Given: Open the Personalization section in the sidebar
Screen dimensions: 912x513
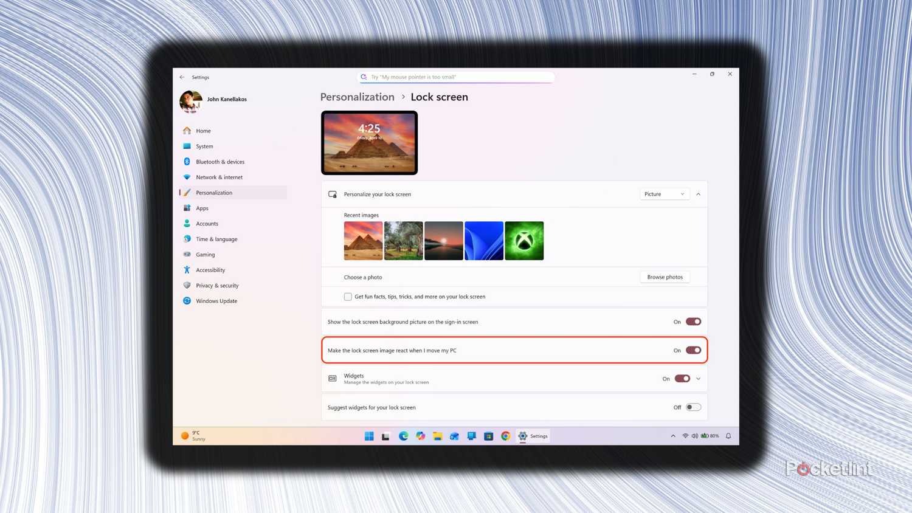Looking at the screenshot, I should tap(214, 193).
